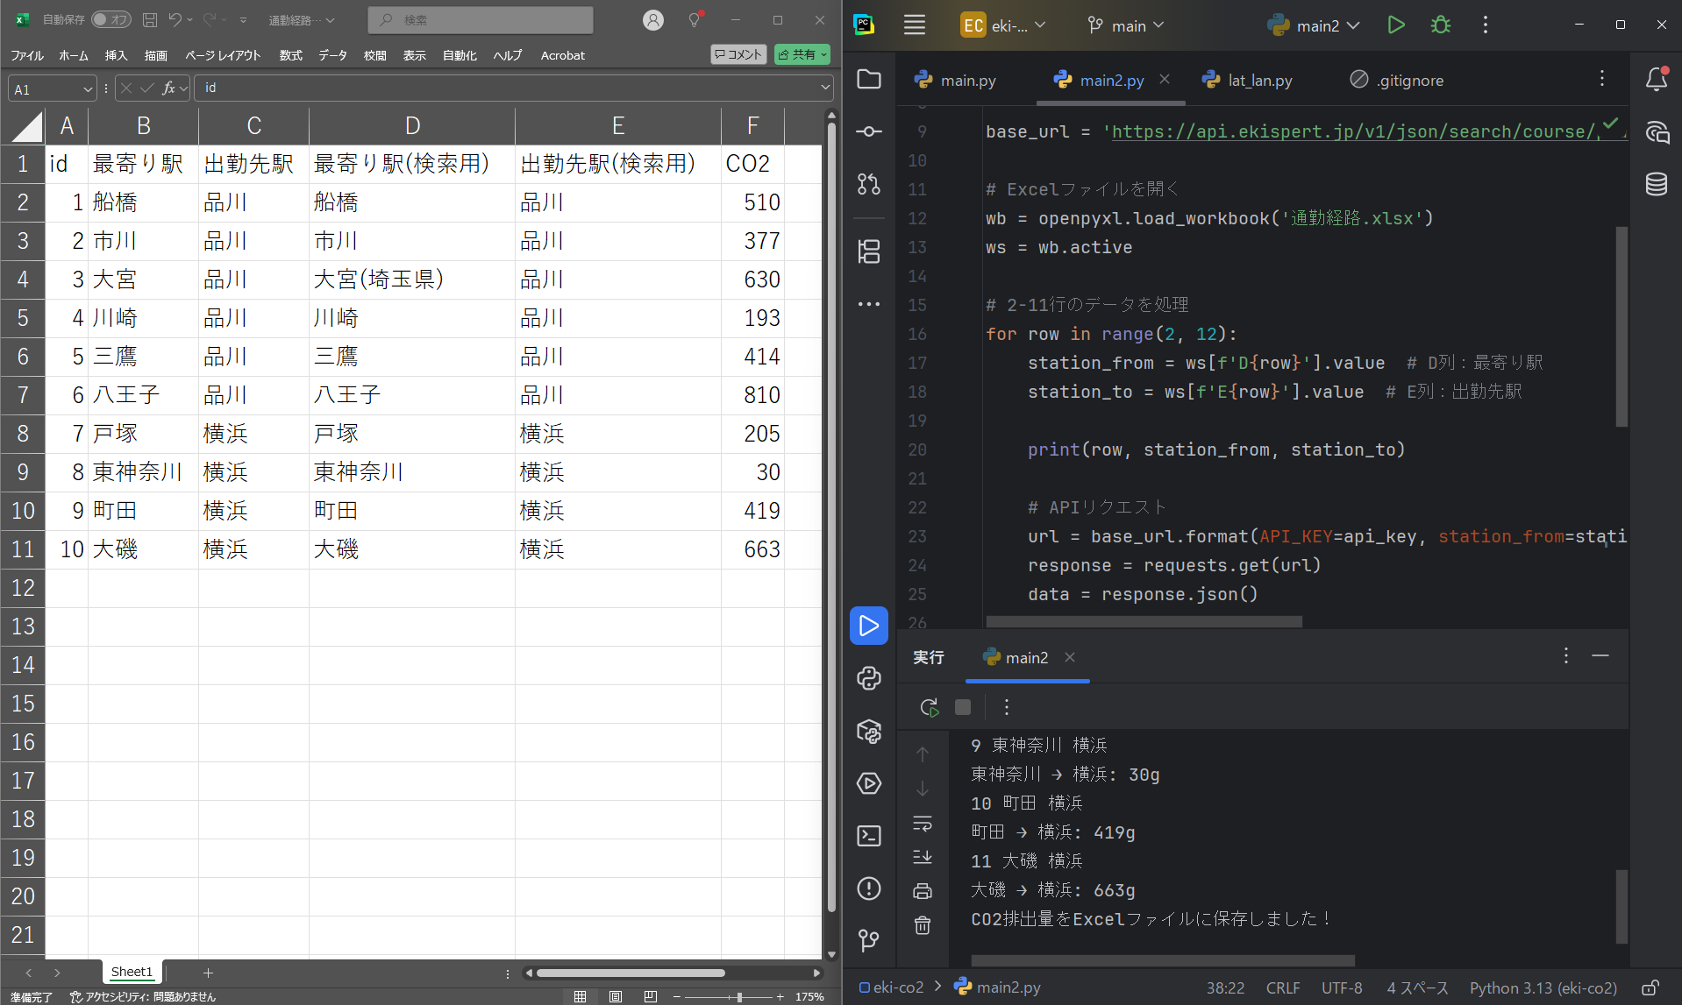Toggle soft-wrap in run console
Viewport: 1682px width, 1005px height.
pyautogui.click(x=923, y=824)
